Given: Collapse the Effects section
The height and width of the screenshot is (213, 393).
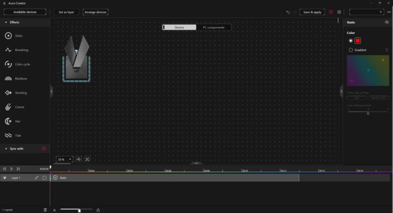Looking at the screenshot, I should [x=6, y=22].
